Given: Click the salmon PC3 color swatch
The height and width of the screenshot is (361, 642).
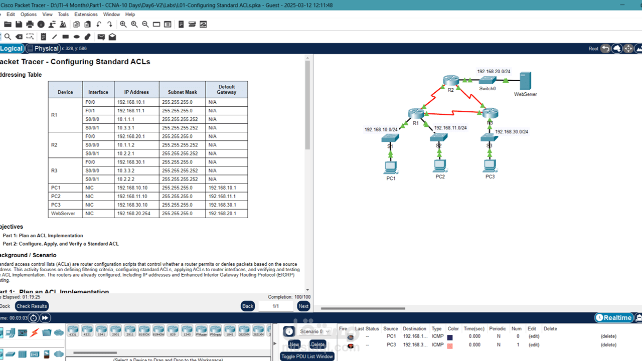Looking at the screenshot, I should (x=450, y=346).
